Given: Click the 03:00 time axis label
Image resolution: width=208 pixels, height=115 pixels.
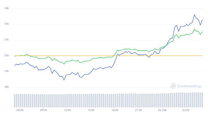Looking at the screenshot, I should point(186,110).
